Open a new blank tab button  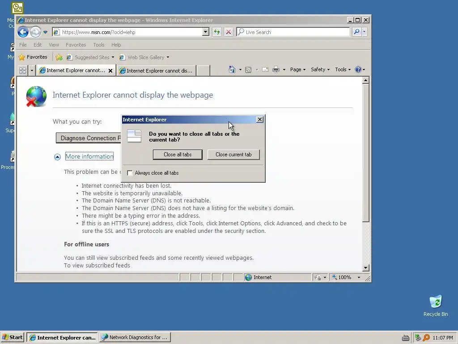[x=203, y=70]
